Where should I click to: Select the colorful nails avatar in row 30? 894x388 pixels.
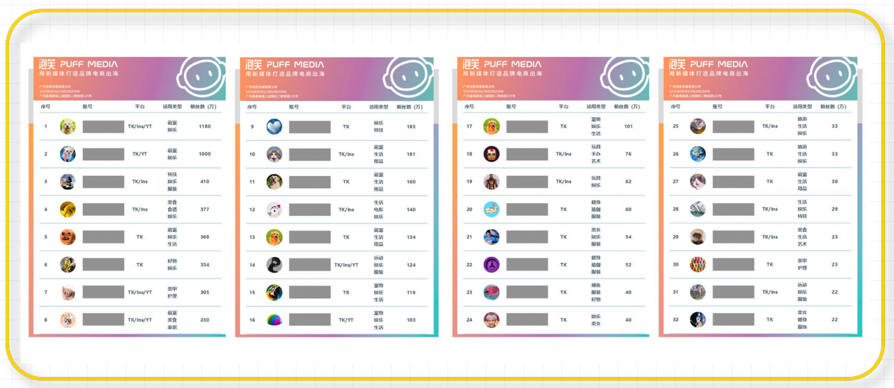[x=698, y=265]
